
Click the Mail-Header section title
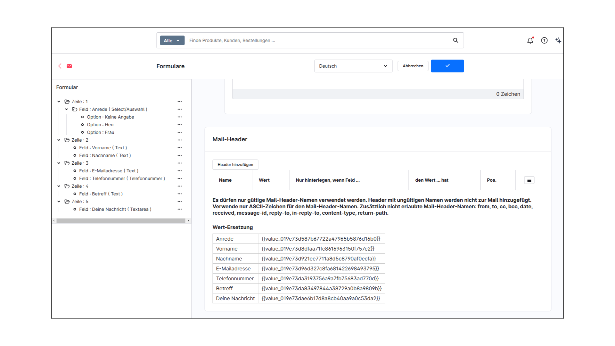click(230, 139)
